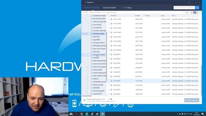Sort by the Tipo column header
The height and width of the screenshot is (116, 206).
click(163, 16)
